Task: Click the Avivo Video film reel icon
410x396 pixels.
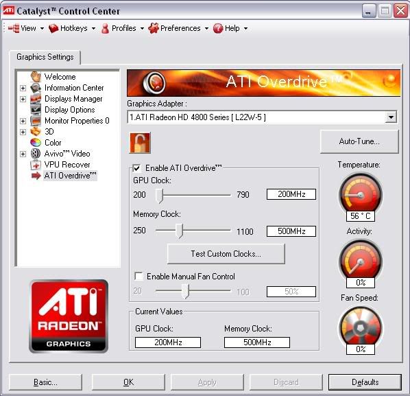Action: click(36, 154)
